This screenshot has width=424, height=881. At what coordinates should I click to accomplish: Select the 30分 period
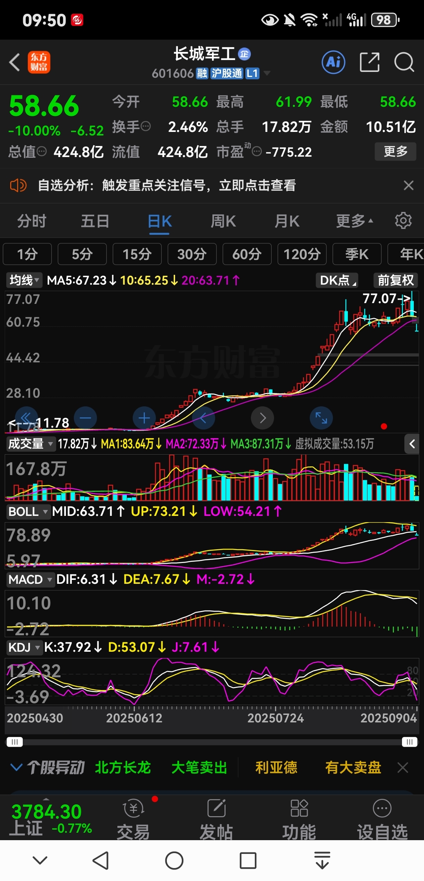[192, 254]
